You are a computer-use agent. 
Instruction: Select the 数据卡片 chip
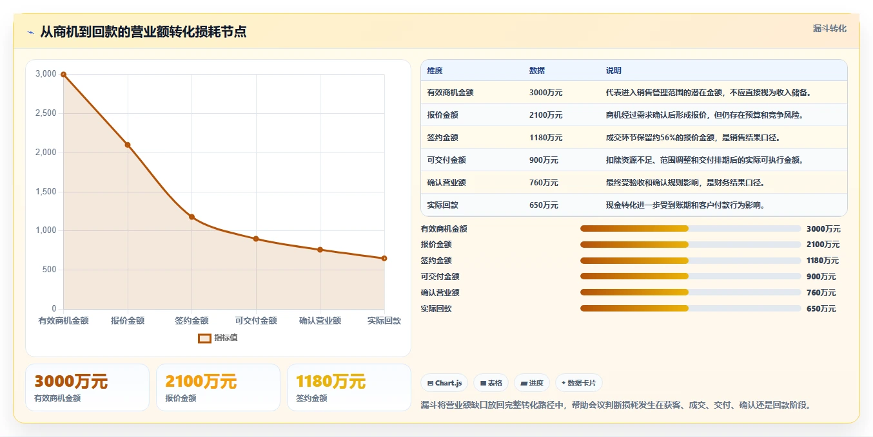click(x=579, y=383)
